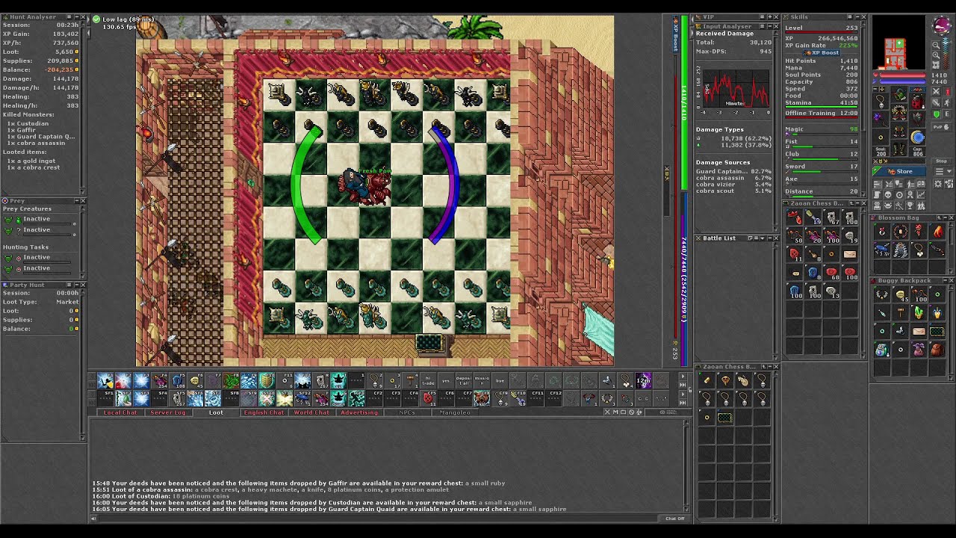
Task: Click the minimap view
Action: (x=899, y=42)
